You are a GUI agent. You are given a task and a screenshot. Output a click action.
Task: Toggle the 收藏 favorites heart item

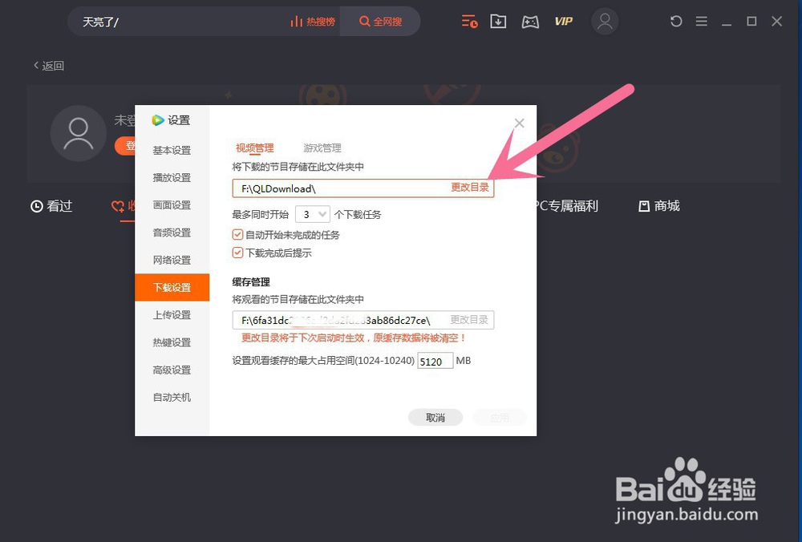[x=119, y=206]
